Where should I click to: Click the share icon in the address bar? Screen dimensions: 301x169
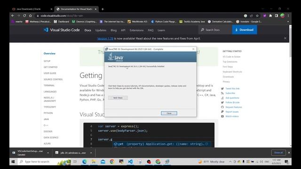coord(251,15)
